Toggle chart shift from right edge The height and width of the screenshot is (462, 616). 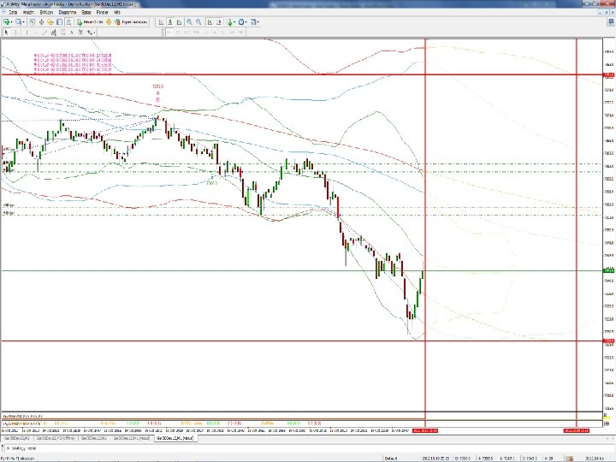(219, 22)
